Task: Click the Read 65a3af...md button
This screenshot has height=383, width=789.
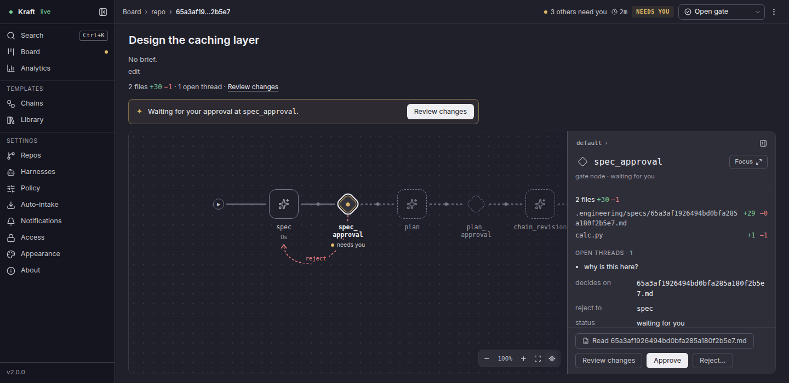Action: [x=665, y=341]
